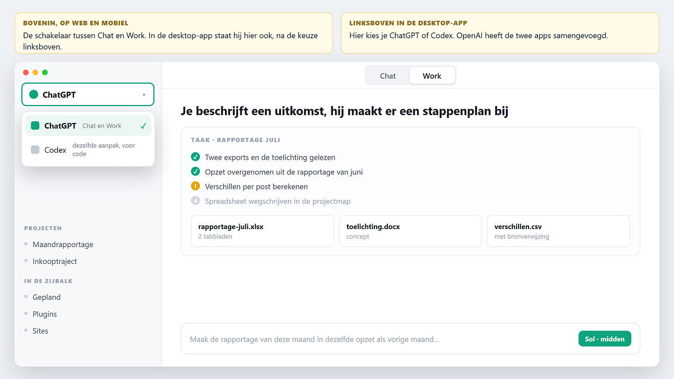
Task: Click the 'Je beschrijft een uitkomst' heading
Action: click(344, 112)
